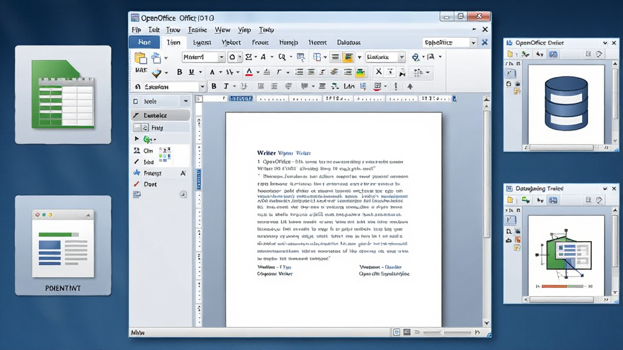Image resolution: width=623 pixels, height=350 pixels.
Task: Collapse the Datugbxing Traled panel with its chevron
Action: (605, 188)
